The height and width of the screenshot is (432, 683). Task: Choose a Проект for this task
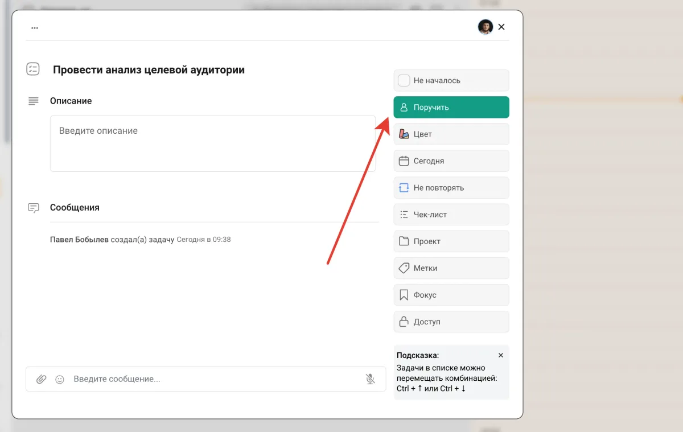pyautogui.click(x=451, y=241)
